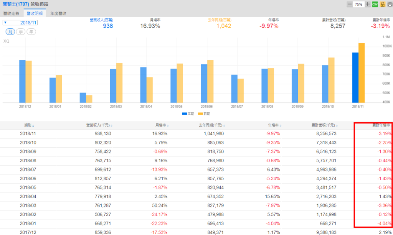Click the blue 本期 legend swatch
The height and width of the screenshot is (235, 393).
click(184, 114)
